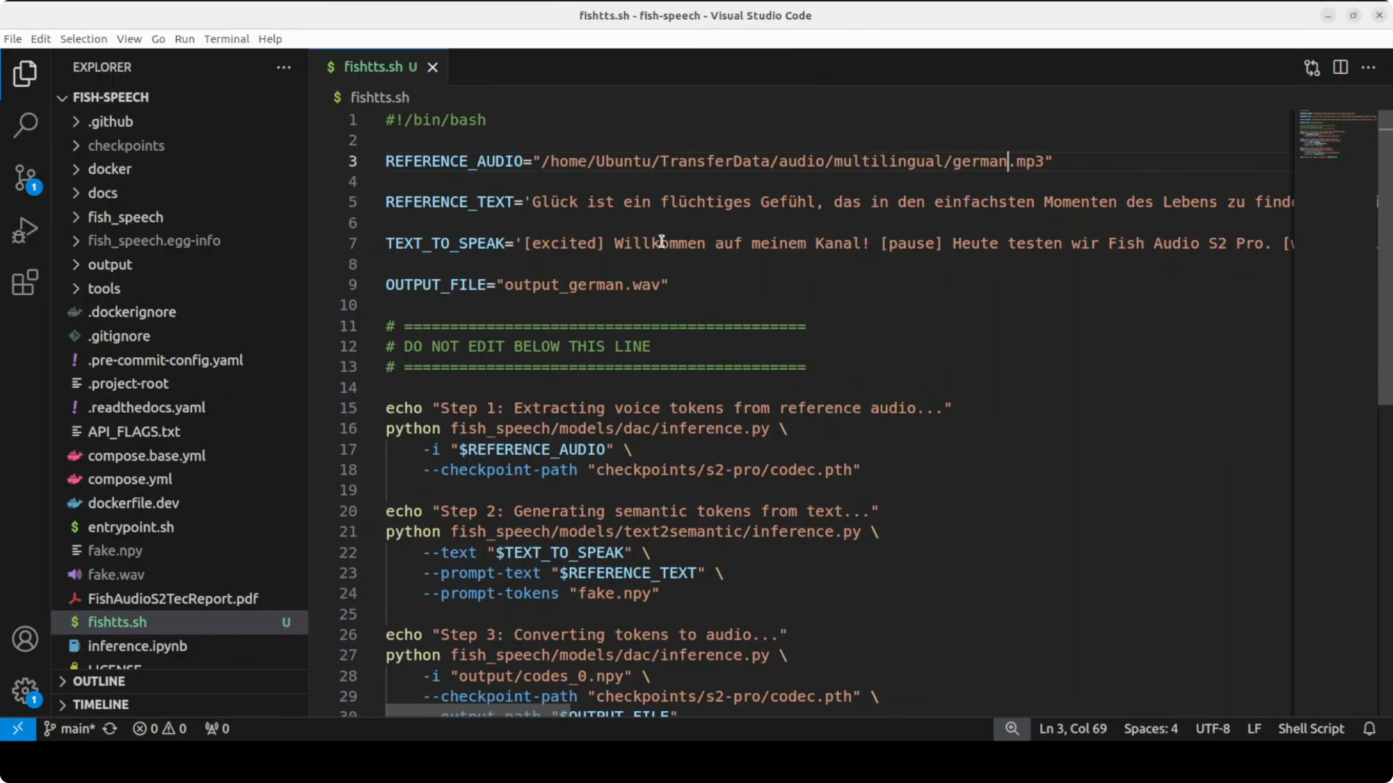Viewport: 1393px width, 783px height.
Task: Open notifications bell in status bar
Action: [x=1369, y=729]
